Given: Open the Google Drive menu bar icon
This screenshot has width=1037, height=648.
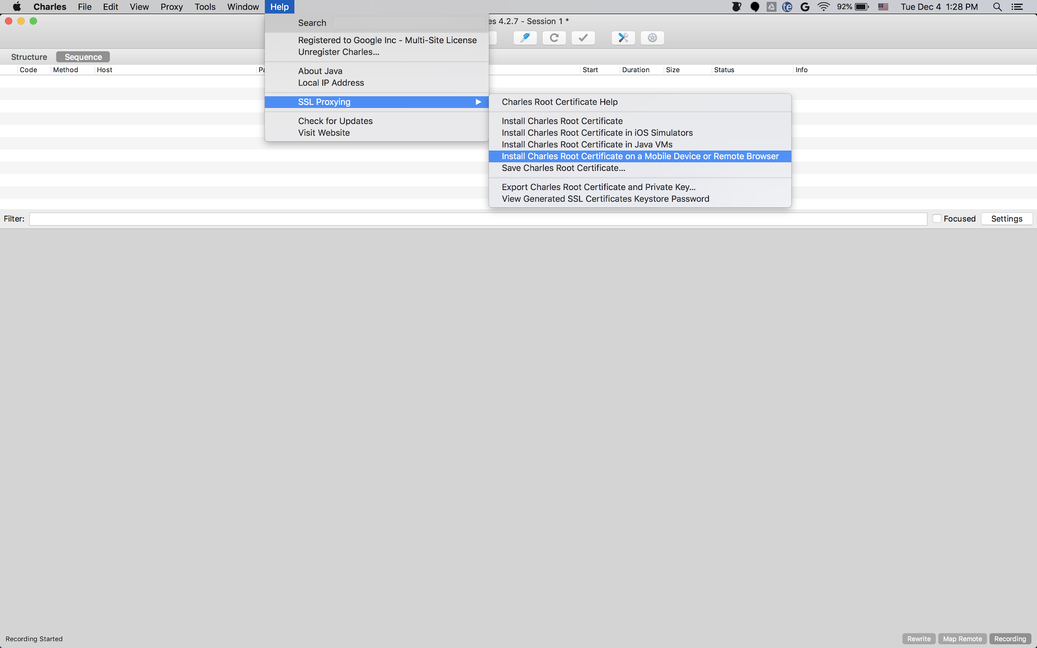Looking at the screenshot, I should click(x=772, y=7).
